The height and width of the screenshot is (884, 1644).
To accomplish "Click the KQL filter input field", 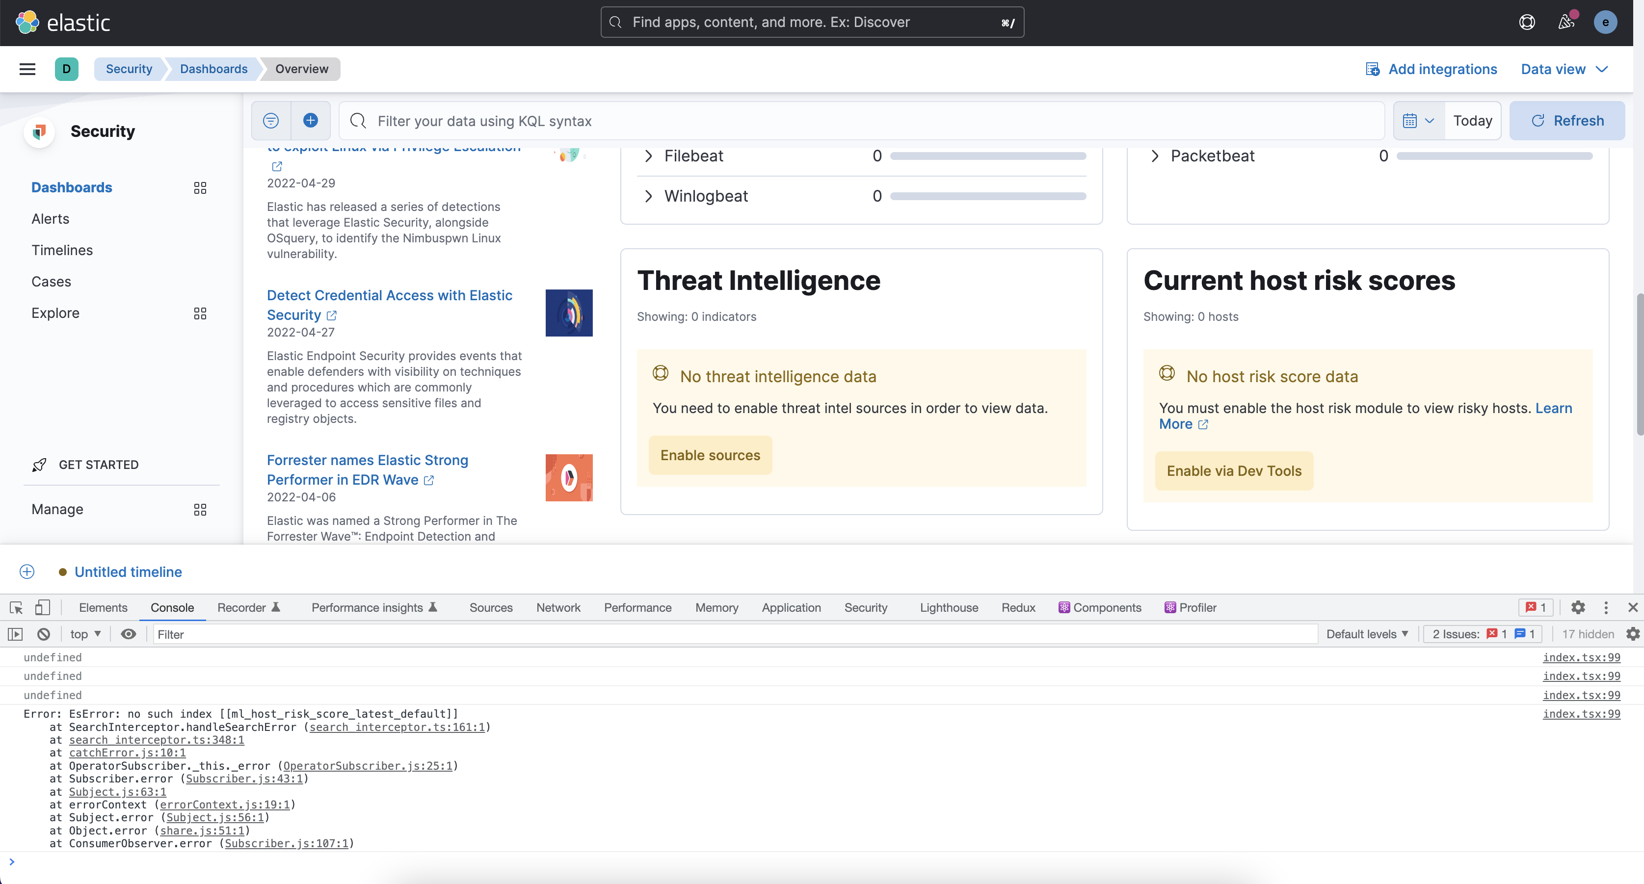I will click(862, 121).
